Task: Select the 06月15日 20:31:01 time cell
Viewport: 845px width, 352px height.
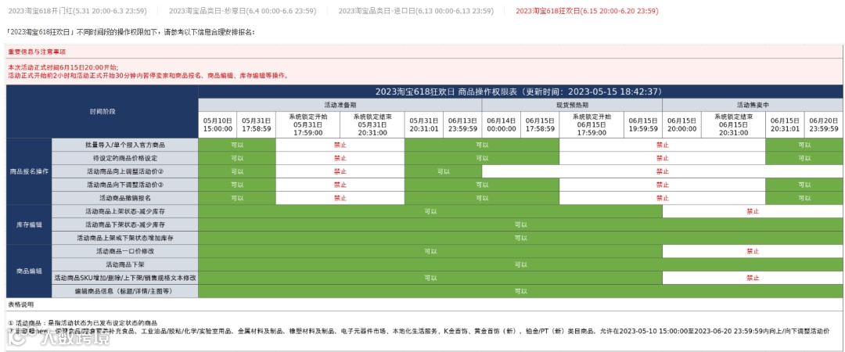Action: [785, 124]
